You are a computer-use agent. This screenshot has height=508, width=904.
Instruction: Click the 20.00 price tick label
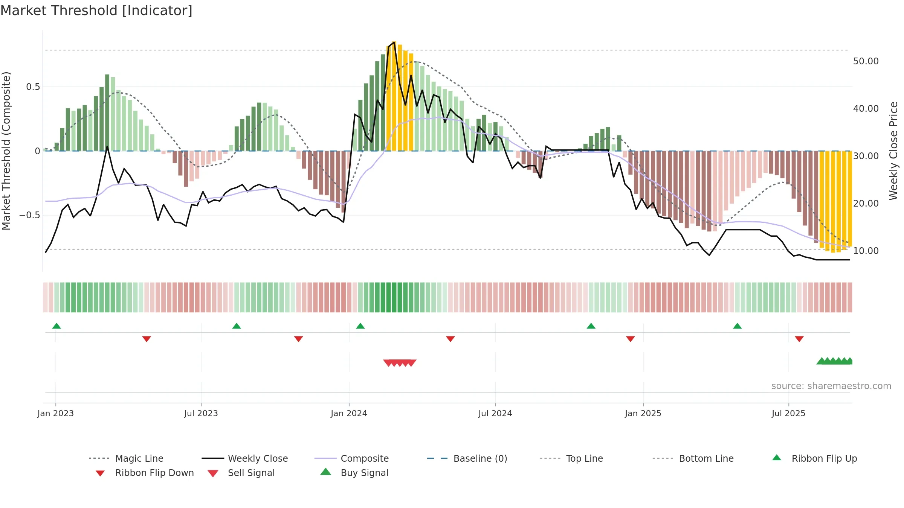click(866, 204)
